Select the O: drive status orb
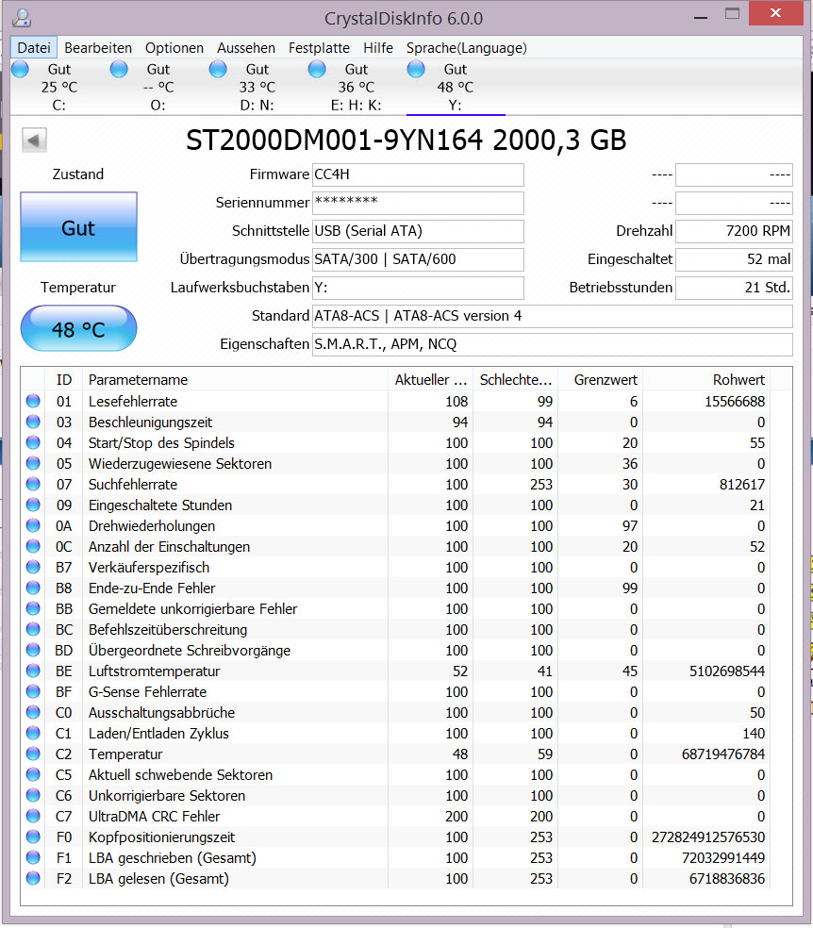 click(x=119, y=69)
